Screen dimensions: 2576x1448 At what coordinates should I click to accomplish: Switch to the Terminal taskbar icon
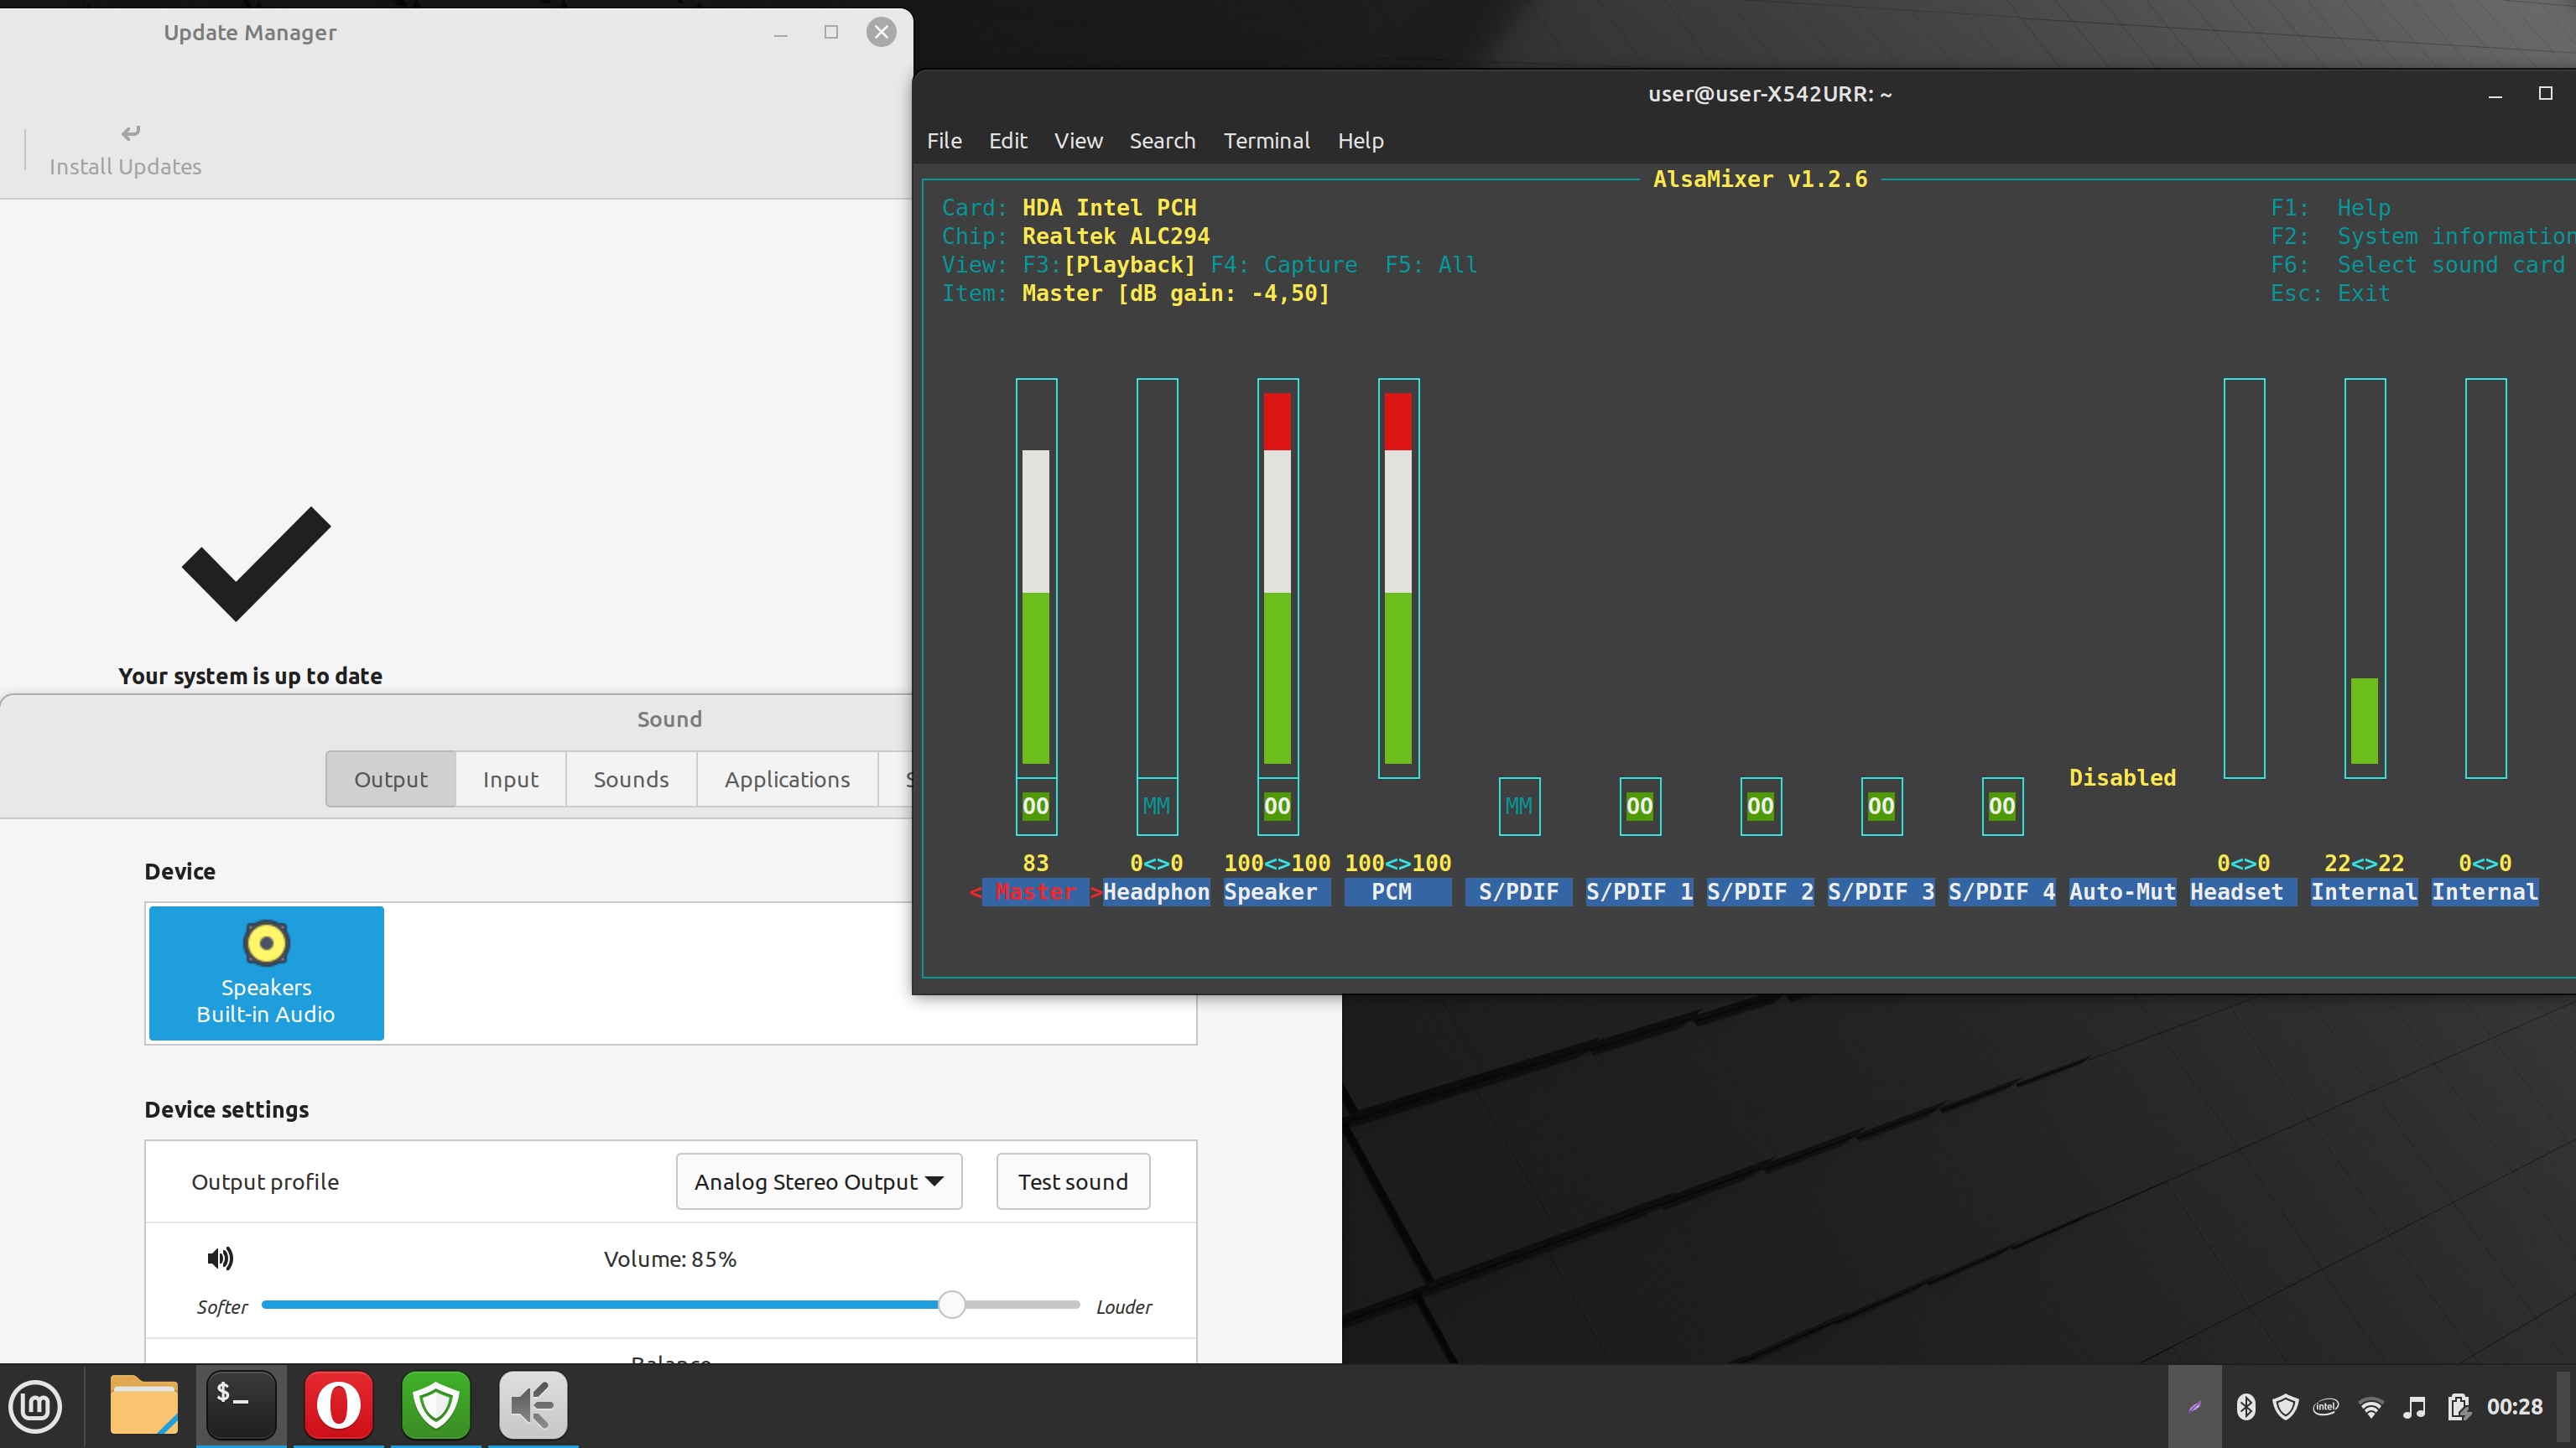coord(241,1405)
